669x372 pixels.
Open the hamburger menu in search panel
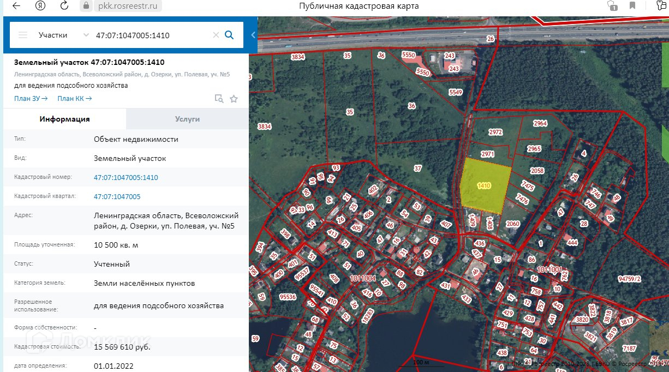click(23, 35)
